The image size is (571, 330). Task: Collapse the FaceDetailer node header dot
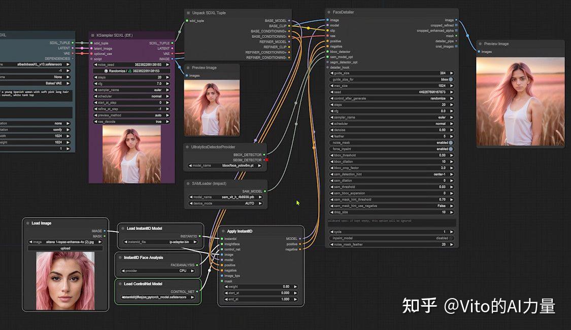coord(328,12)
